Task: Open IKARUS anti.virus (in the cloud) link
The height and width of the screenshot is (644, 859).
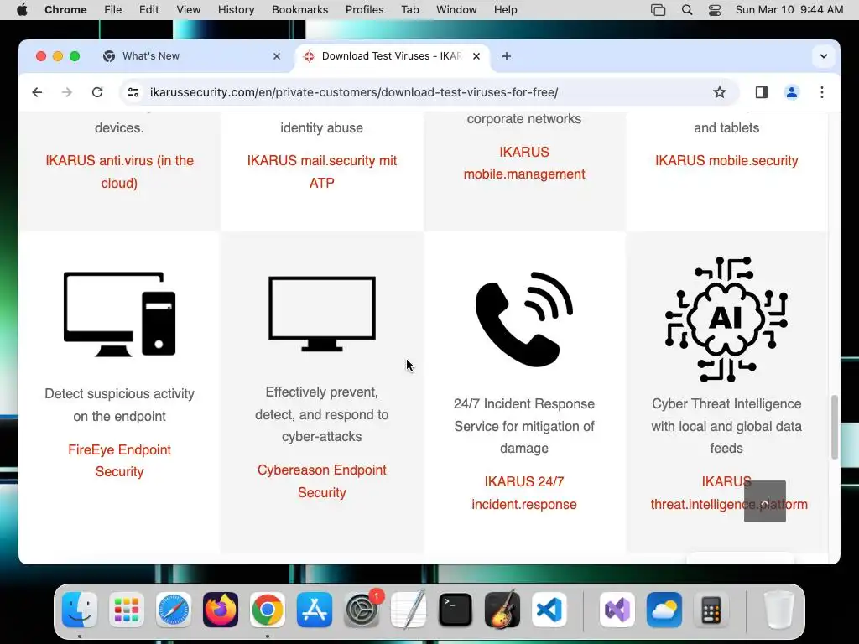Action: (x=119, y=171)
